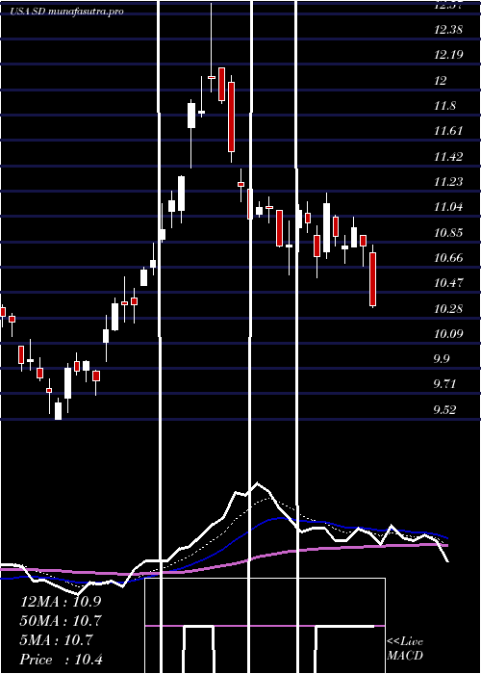Select the 10.28 price axis label
The height and width of the screenshot is (674, 481).
pyautogui.click(x=448, y=309)
